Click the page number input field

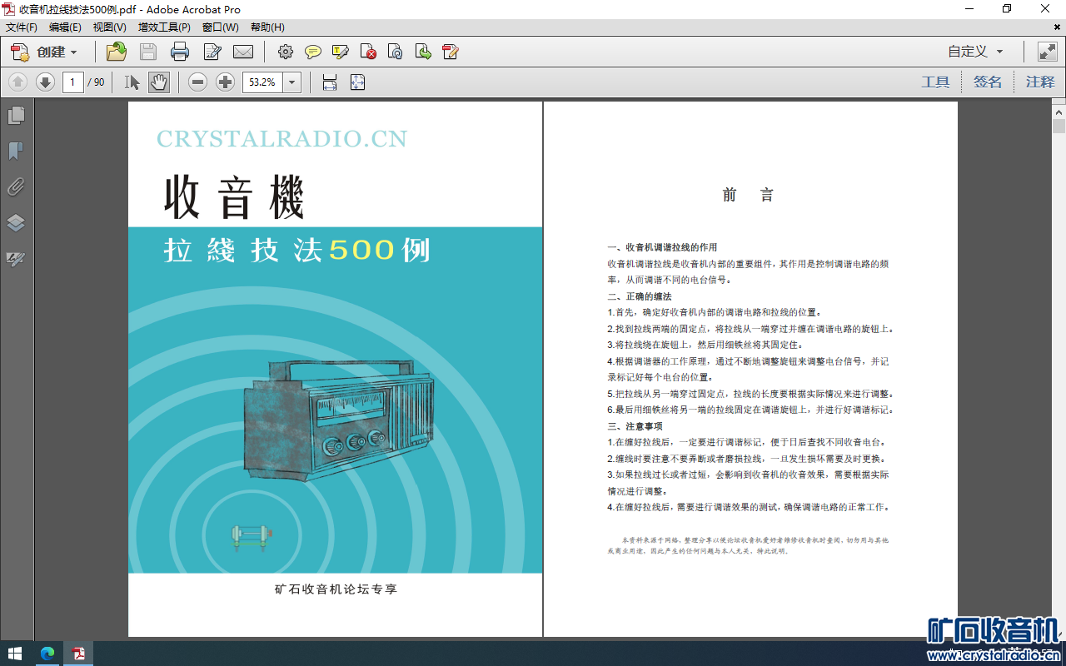pyautogui.click(x=73, y=82)
